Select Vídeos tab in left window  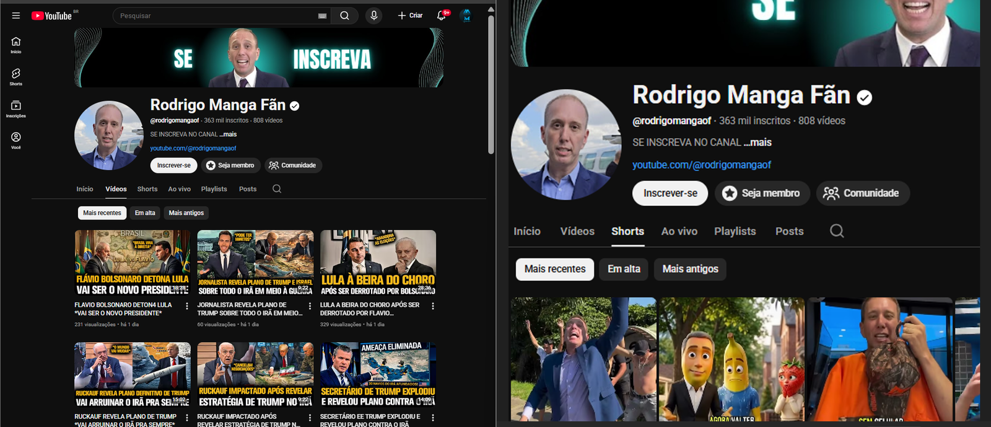point(116,189)
